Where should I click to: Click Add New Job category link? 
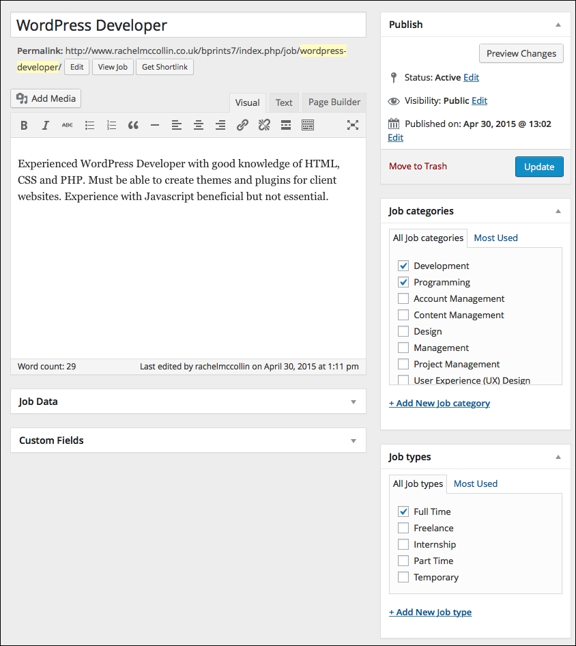pyautogui.click(x=440, y=404)
